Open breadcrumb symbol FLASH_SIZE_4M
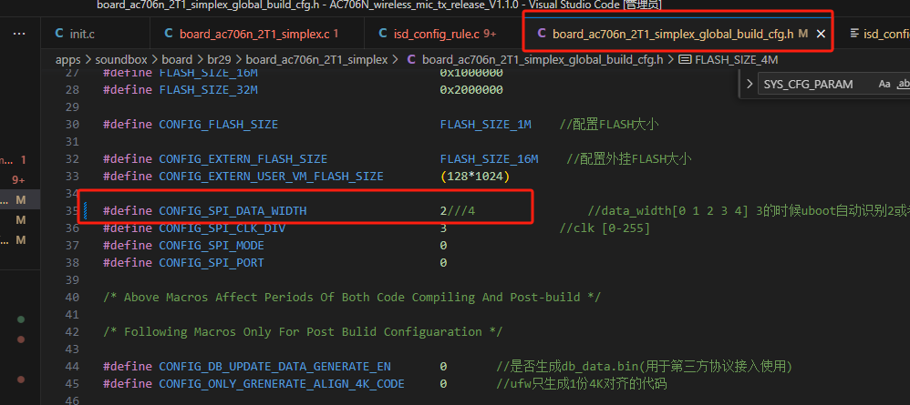The image size is (910, 405). (736, 60)
